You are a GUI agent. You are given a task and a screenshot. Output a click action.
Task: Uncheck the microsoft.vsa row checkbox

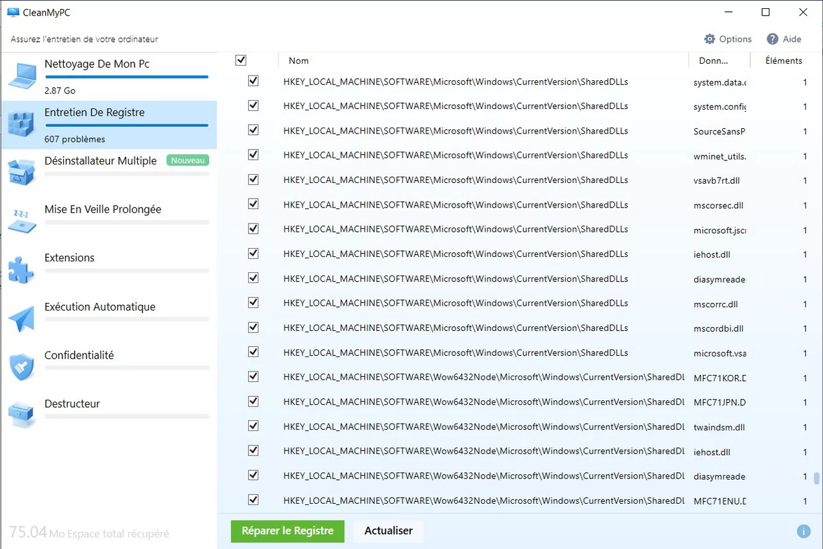pos(253,352)
